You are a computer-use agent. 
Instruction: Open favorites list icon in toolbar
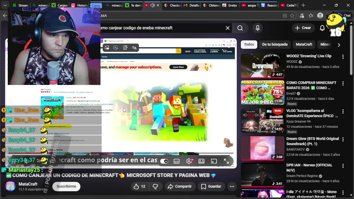click(311, 16)
